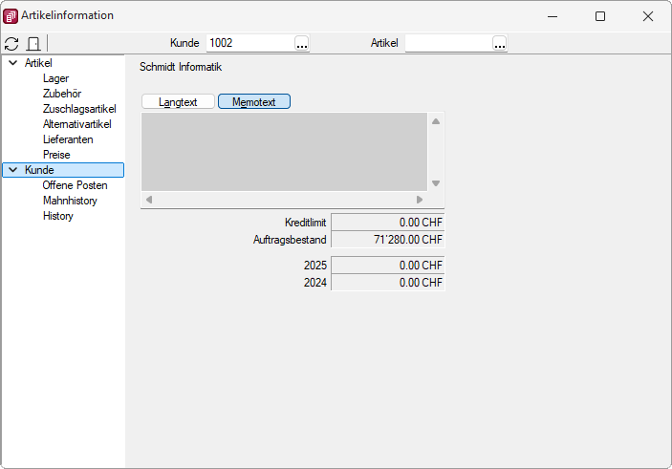Select the Memotext tab
The width and height of the screenshot is (672, 469).
(253, 101)
